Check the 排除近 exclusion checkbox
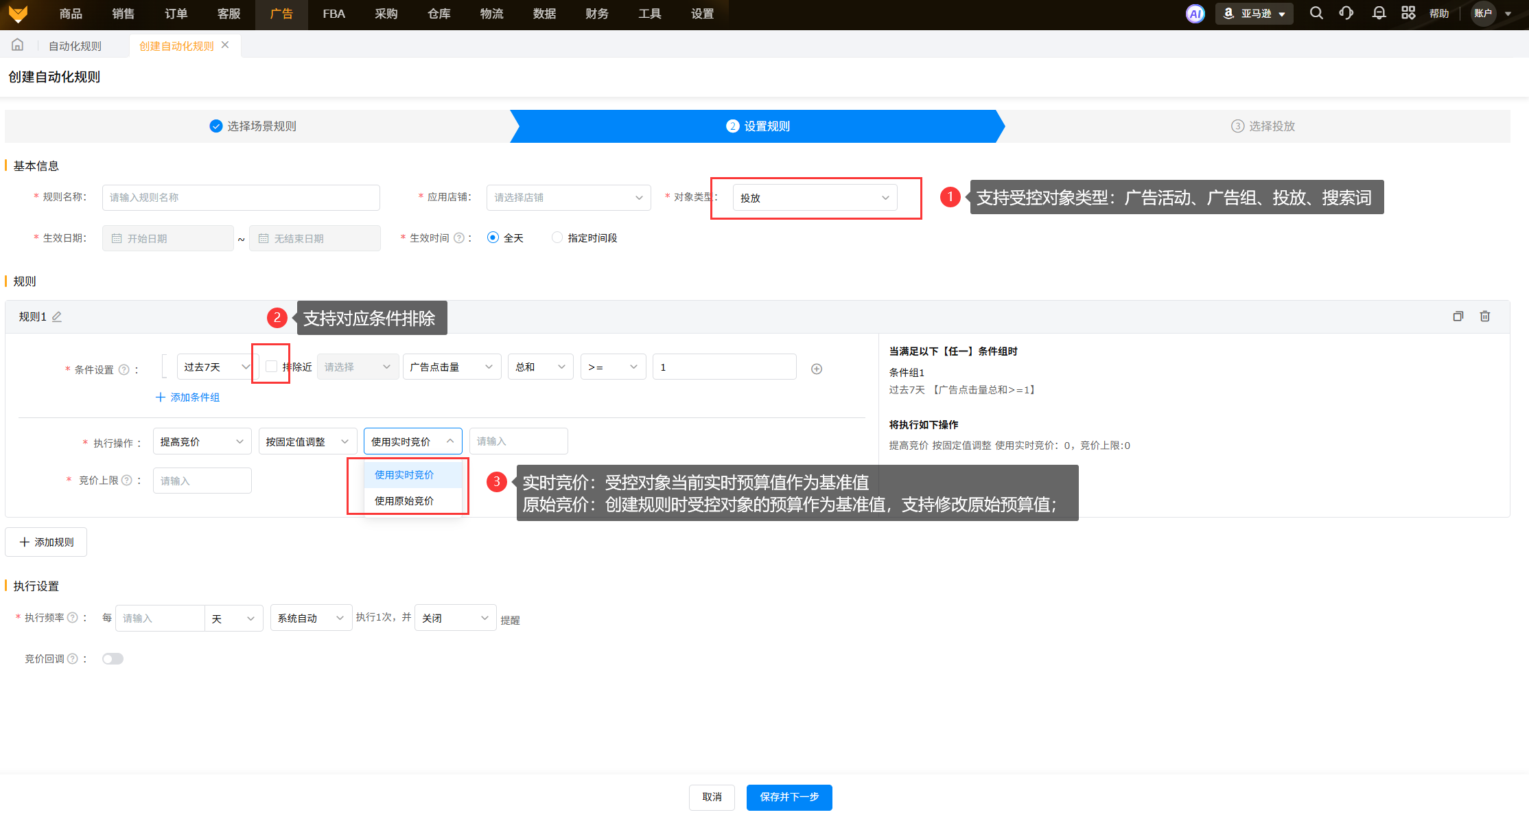The height and width of the screenshot is (819, 1529). (x=271, y=367)
